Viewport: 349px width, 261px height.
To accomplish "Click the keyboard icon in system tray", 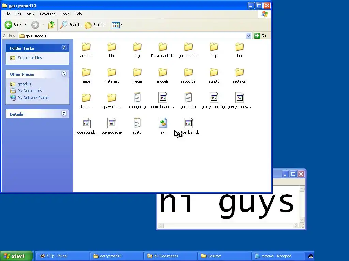I will pos(311,256).
